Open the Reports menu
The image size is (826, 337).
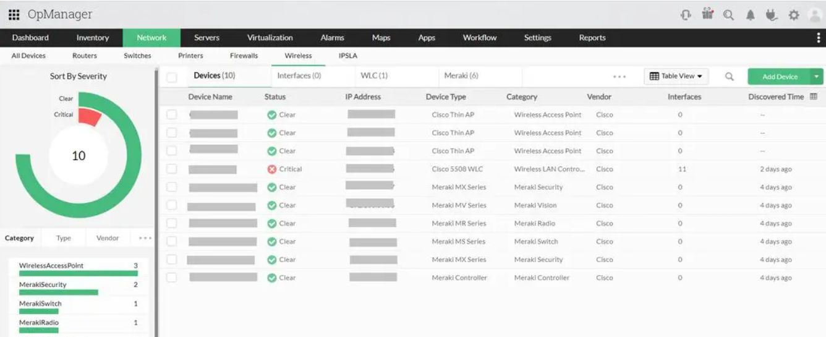[x=592, y=38]
